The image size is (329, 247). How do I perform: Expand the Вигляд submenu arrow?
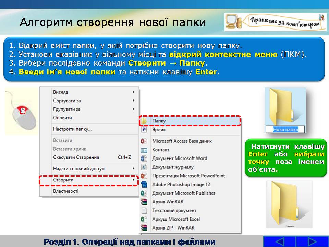pyautogui.click(x=133, y=92)
